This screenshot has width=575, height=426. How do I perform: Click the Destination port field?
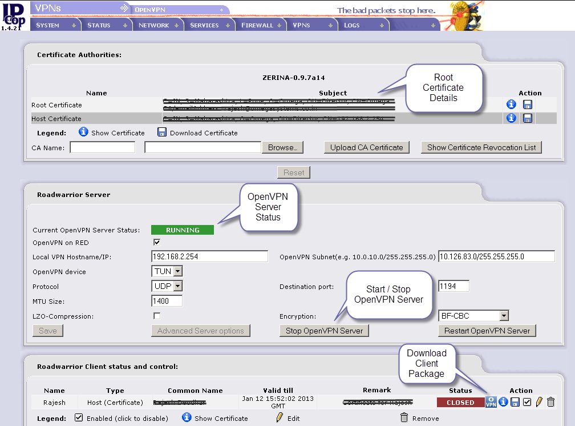click(453, 286)
